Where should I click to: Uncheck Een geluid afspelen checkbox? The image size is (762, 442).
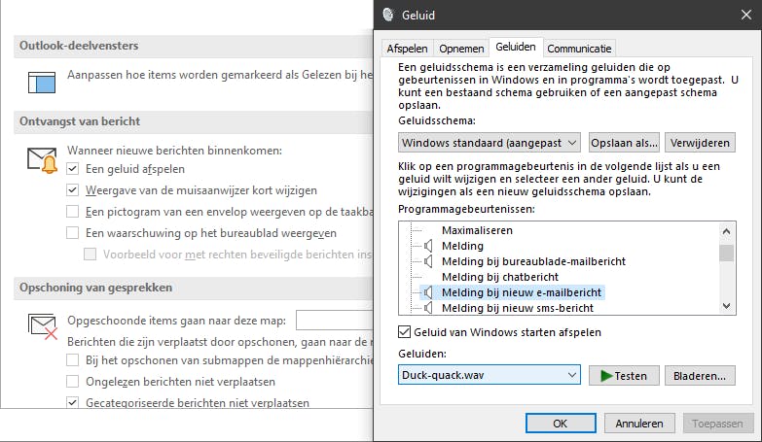coord(73,169)
